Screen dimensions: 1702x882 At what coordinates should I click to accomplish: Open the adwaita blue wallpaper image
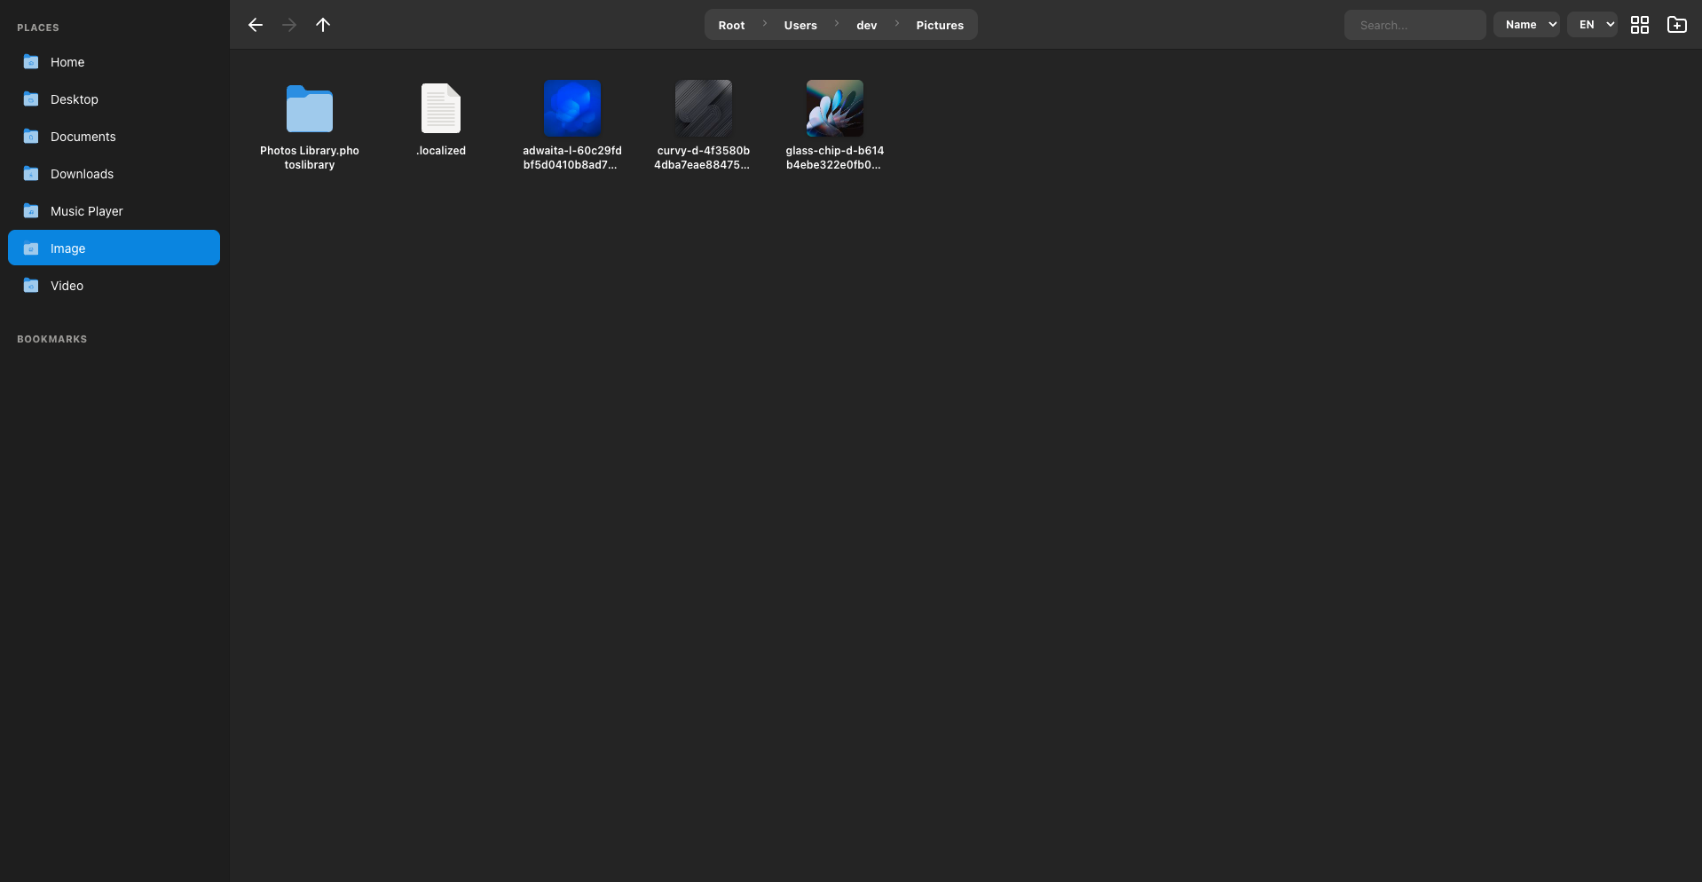coord(572,106)
